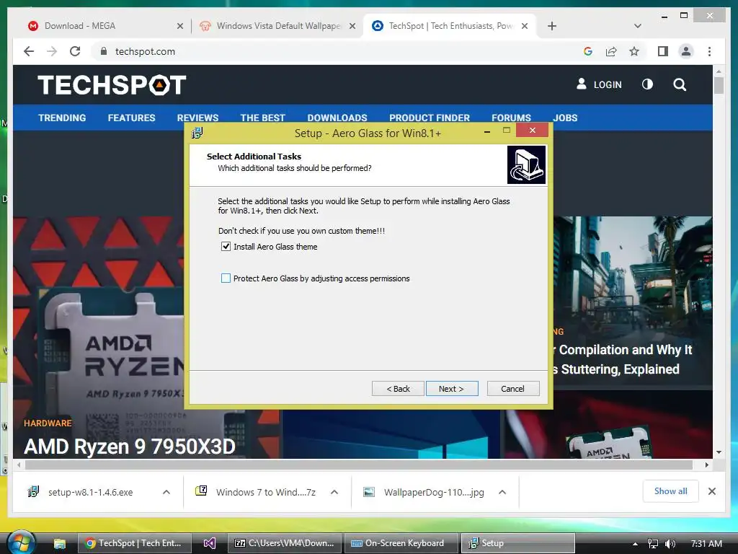Expand options for WallpaperDog jpg download
This screenshot has width=738, height=554.
tap(502, 492)
